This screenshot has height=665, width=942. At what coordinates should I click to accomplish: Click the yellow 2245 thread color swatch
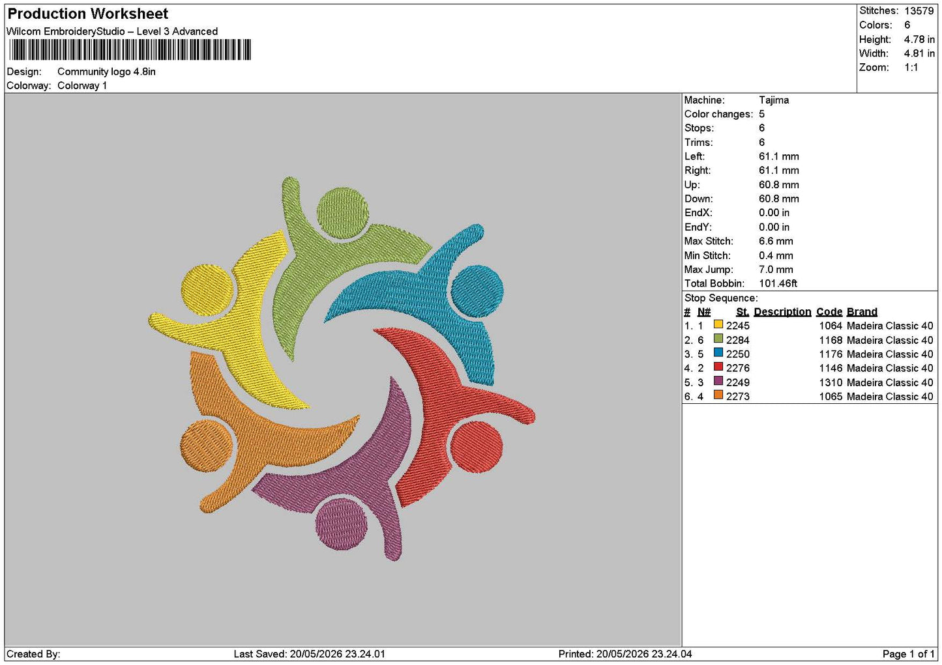718,324
